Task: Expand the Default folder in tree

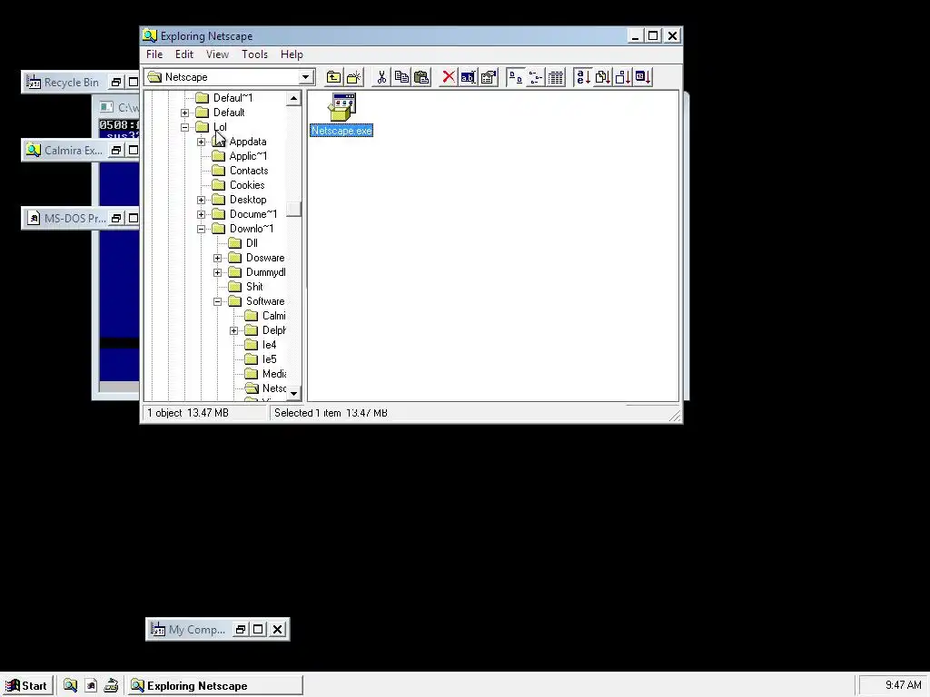Action: (185, 113)
